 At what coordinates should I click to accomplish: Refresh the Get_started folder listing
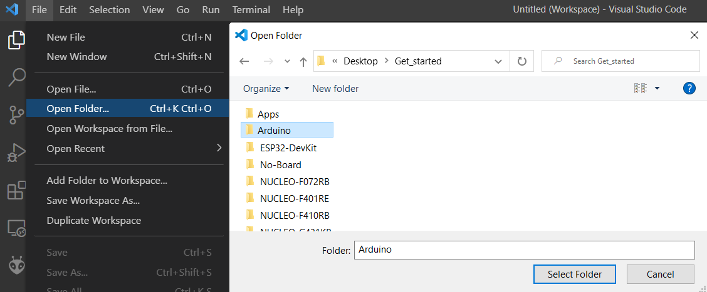[x=521, y=61]
